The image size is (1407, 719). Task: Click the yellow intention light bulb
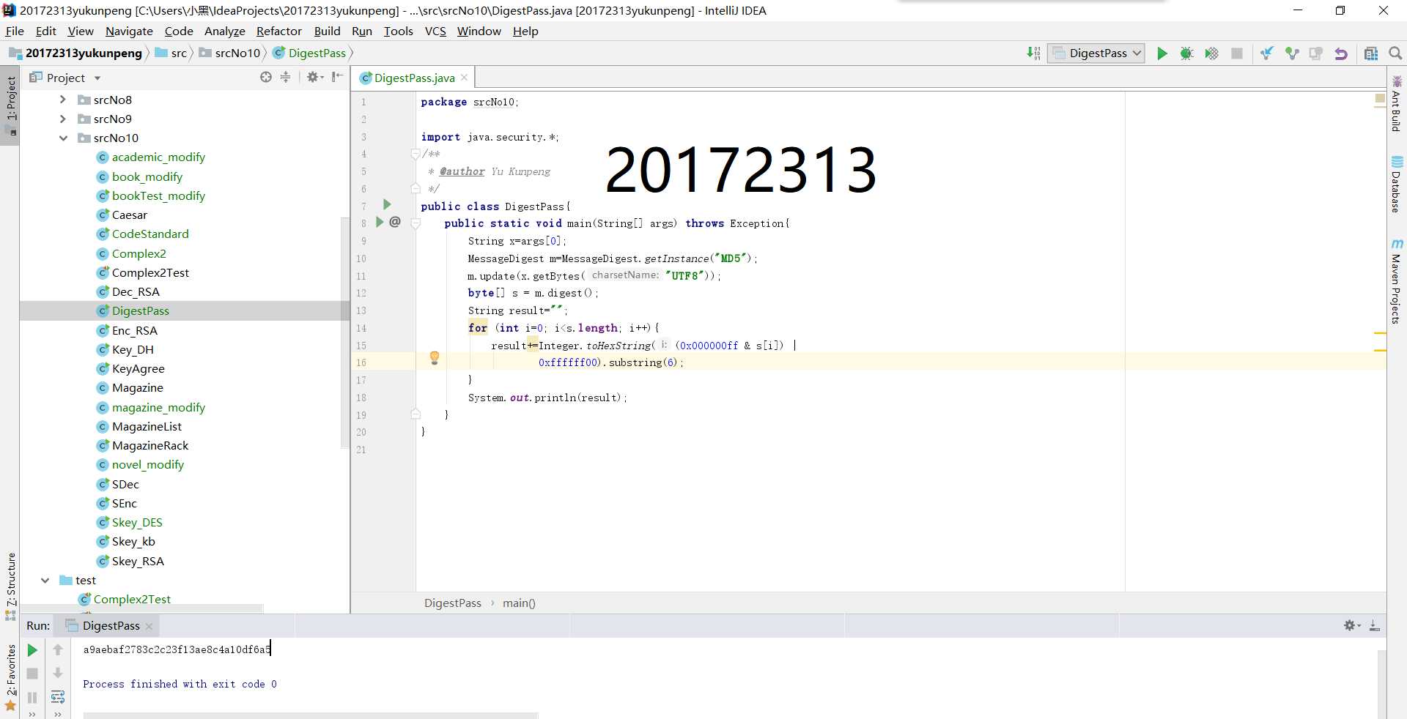click(x=435, y=357)
